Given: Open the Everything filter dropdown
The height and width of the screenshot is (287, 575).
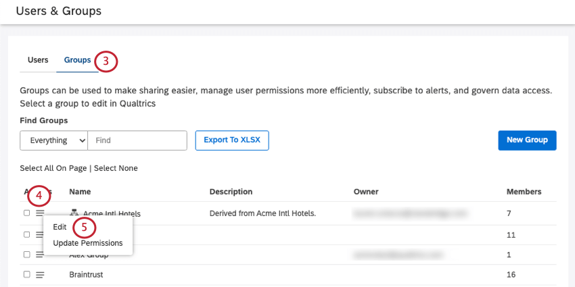Looking at the screenshot, I should click(54, 140).
